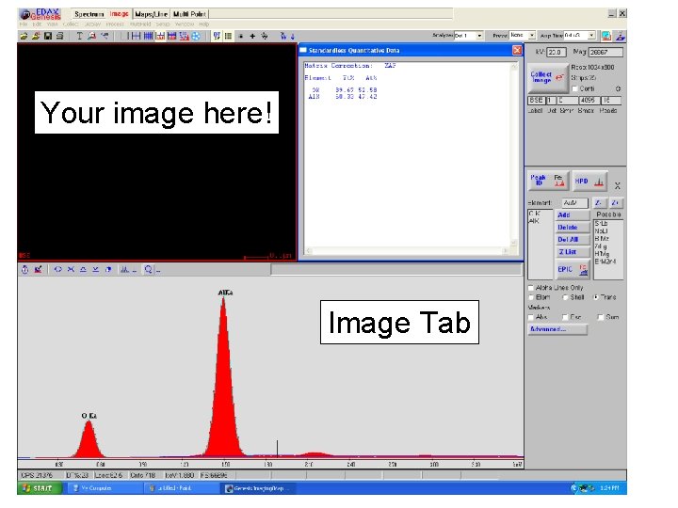Screen dimensions: 678x508
Task: Click the HPD button
Action: (x=589, y=181)
